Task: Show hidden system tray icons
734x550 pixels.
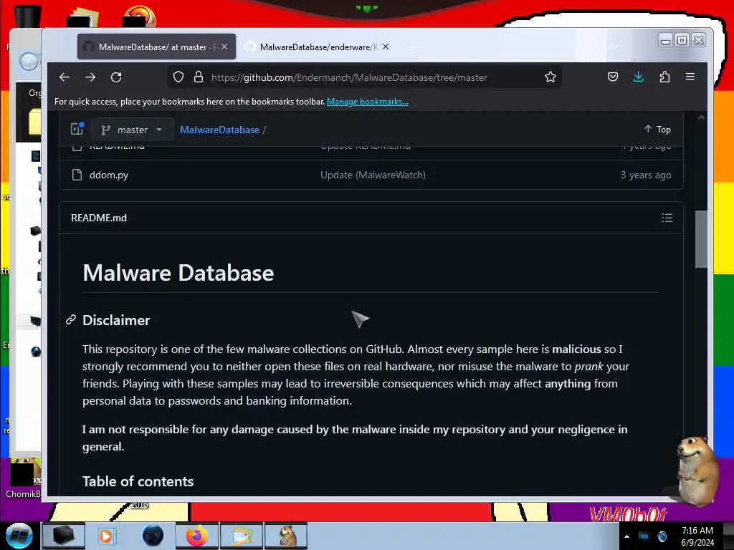Action: click(626, 536)
